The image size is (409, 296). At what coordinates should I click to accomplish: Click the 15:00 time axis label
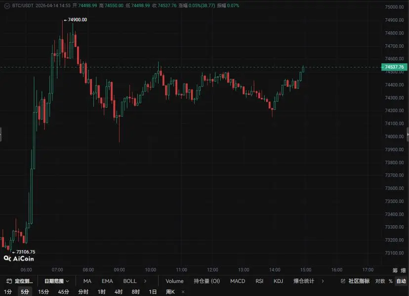306,270
